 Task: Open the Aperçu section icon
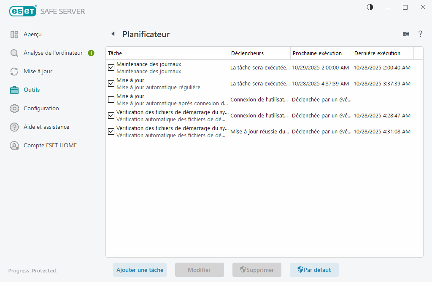15,34
